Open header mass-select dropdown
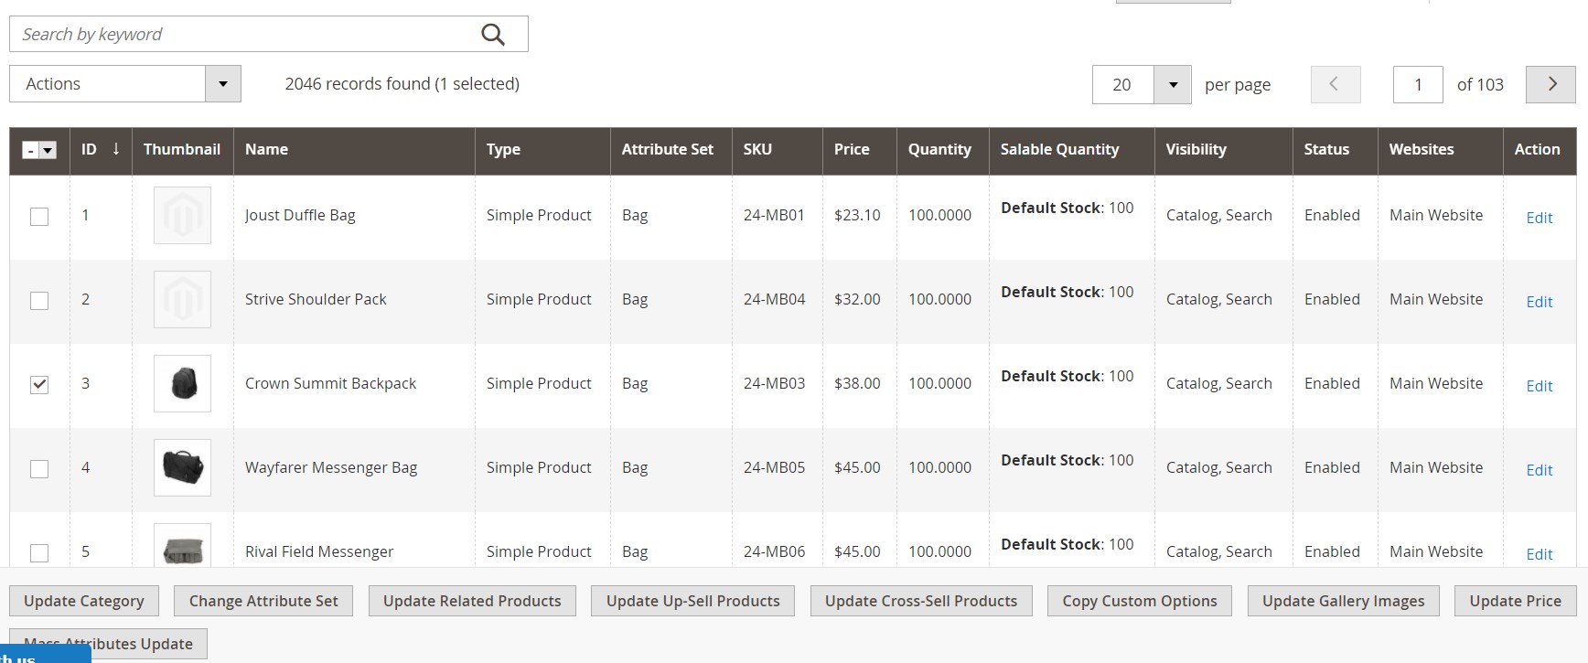This screenshot has height=663, width=1588. click(x=48, y=151)
